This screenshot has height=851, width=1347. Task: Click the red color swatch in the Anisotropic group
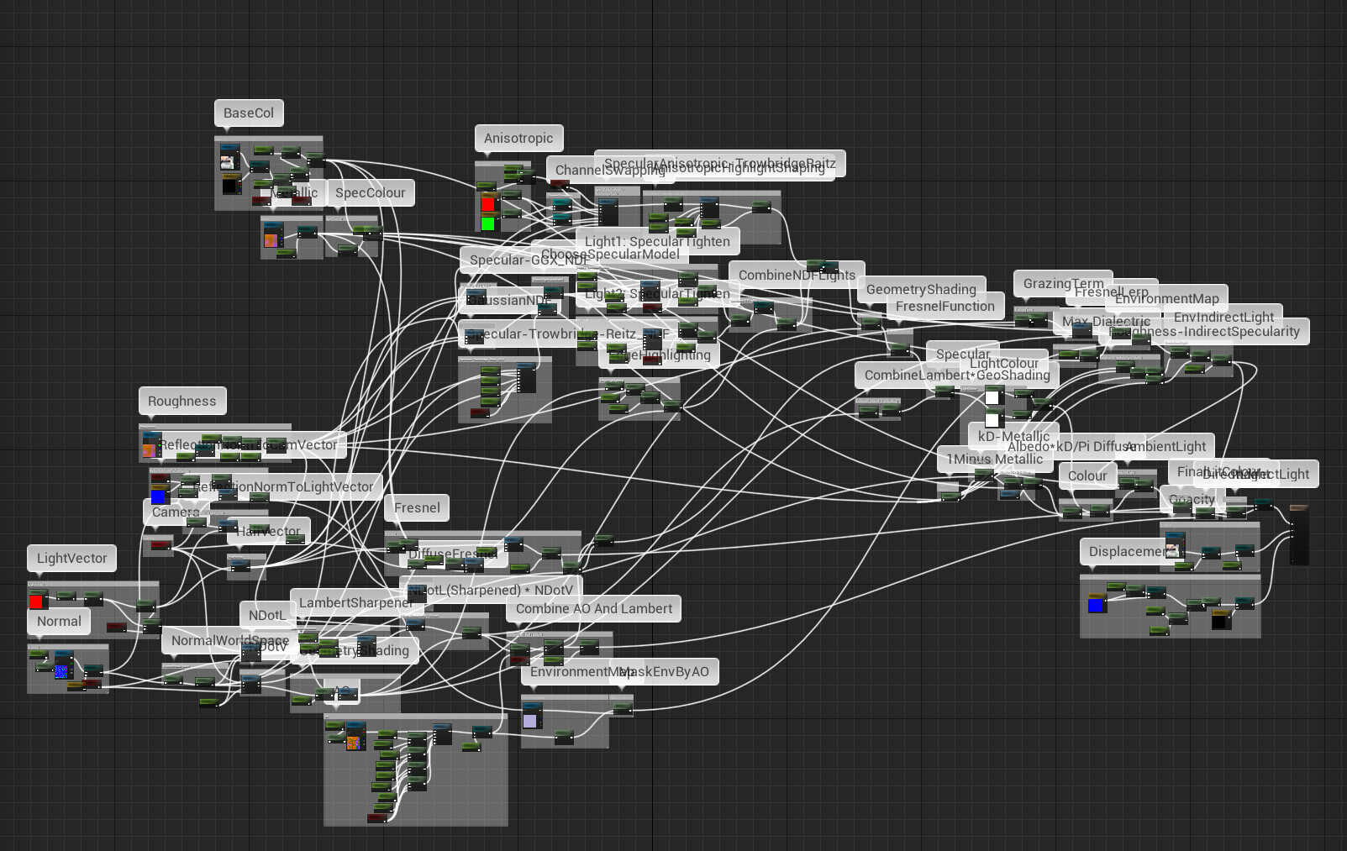coord(488,204)
